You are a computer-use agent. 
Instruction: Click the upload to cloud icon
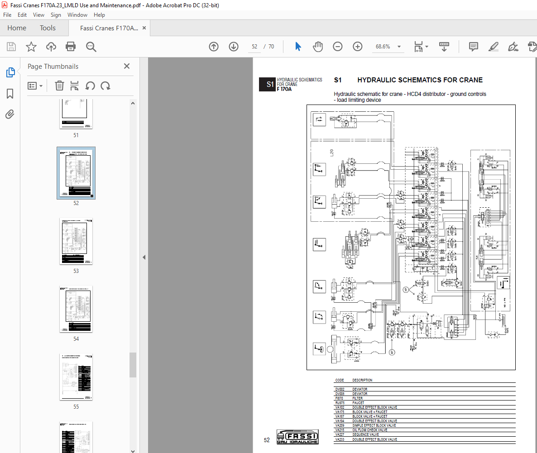(x=51, y=47)
